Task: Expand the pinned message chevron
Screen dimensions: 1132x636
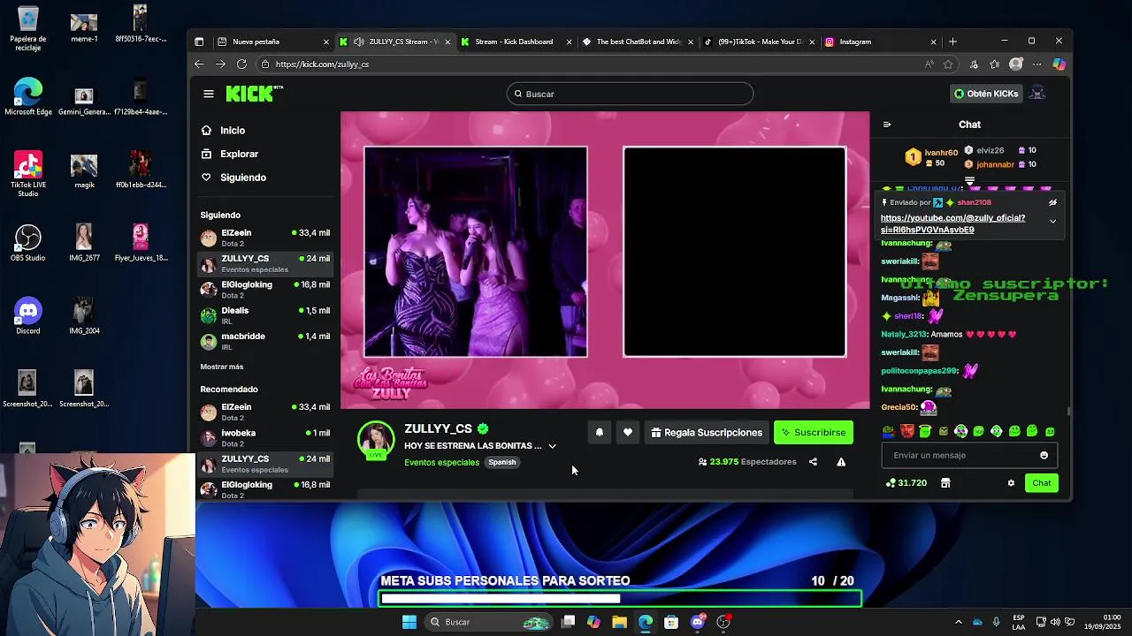Action: tap(1052, 221)
